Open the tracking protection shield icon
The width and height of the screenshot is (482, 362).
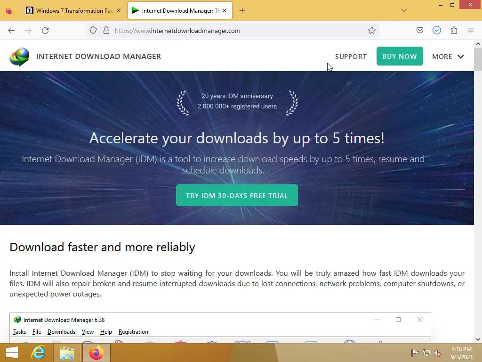93,31
